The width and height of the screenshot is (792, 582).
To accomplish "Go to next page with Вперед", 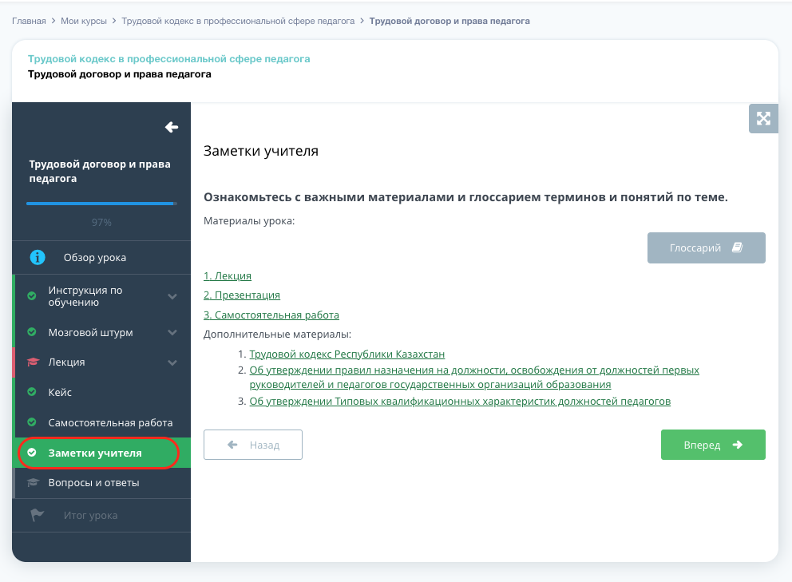I will pyautogui.click(x=713, y=445).
